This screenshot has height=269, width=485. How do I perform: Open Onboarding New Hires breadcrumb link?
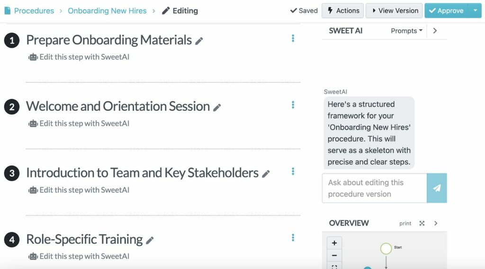107,10
